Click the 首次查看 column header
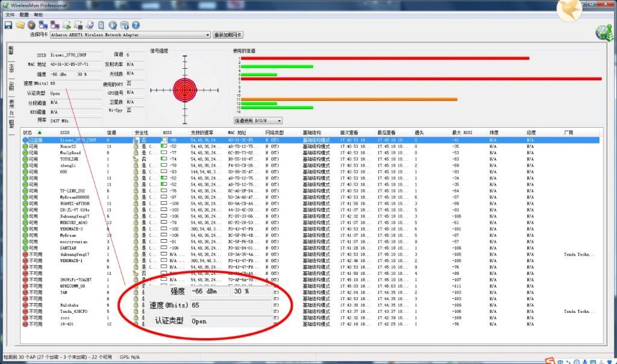Screen dimensions: 617x364 [349, 133]
